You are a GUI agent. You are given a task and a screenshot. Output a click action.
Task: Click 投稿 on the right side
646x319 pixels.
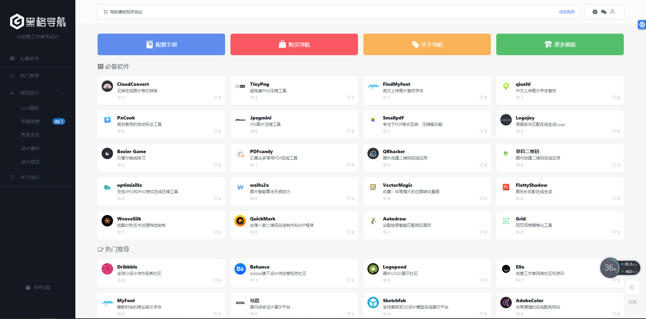pos(633,302)
